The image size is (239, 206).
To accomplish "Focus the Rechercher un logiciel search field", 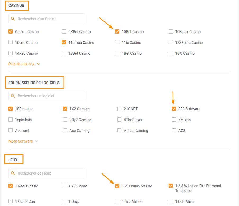I will pos(47,96).
